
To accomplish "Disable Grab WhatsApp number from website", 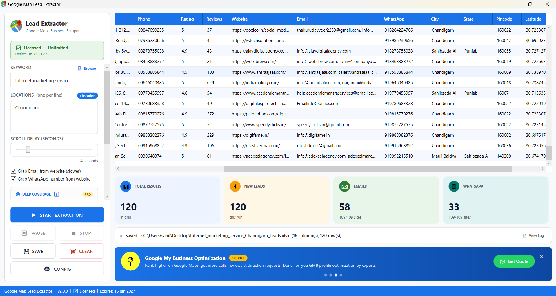I will pyautogui.click(x=13, y=179).
